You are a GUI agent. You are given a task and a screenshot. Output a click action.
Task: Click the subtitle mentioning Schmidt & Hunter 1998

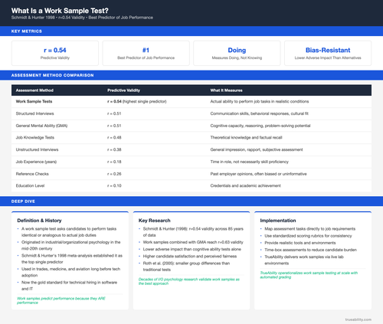82,18
